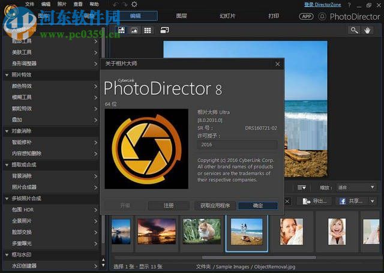Switch to the 图层 module tab
The image size is (384, 273).
181,16
